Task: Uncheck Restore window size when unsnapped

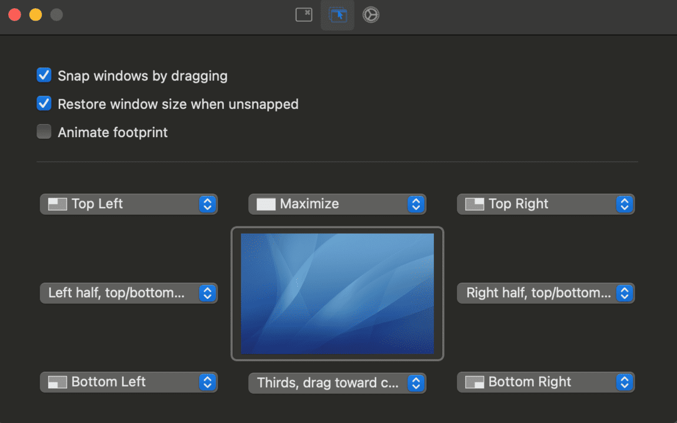Action: pyautogui.click(x=44, y=104)
